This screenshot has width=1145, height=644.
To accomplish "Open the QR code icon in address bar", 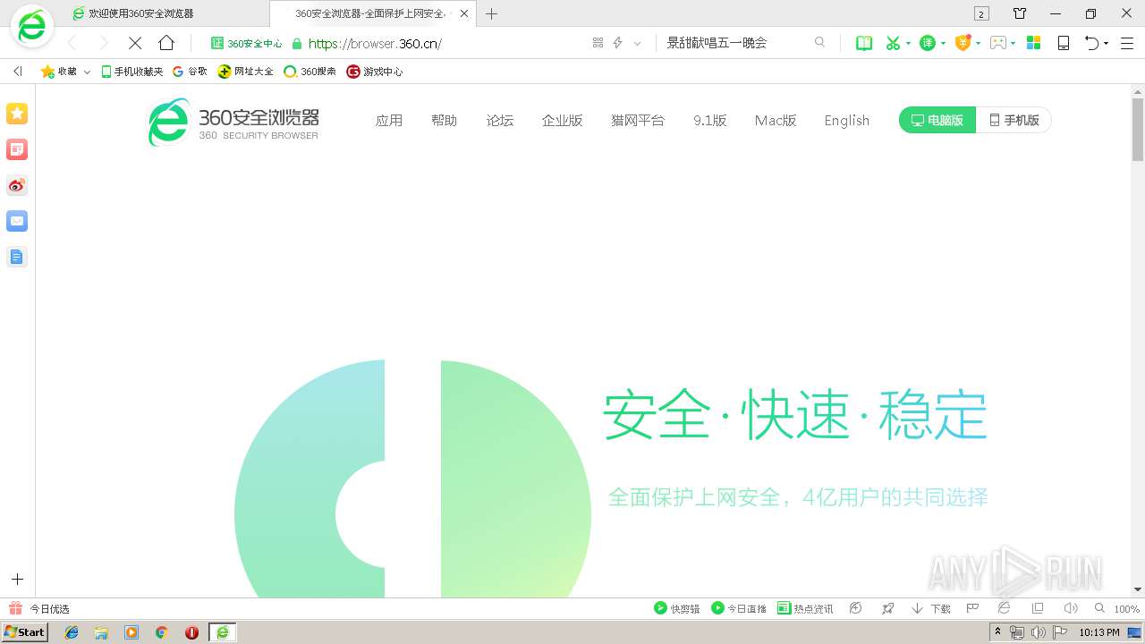I will pos(598,43).
